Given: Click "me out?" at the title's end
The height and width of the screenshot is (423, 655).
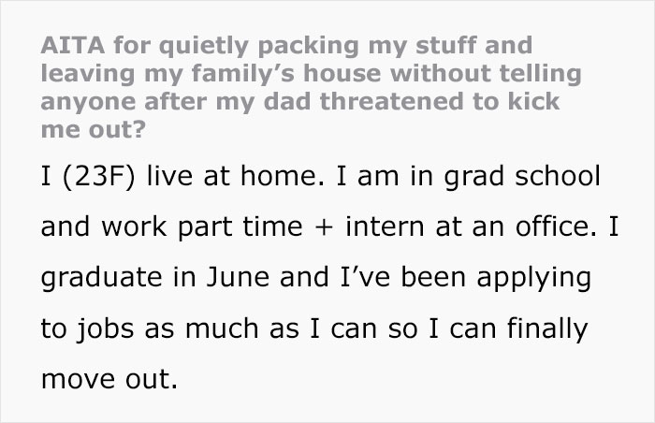Looking at the screenshot, I should click(94, 129).
